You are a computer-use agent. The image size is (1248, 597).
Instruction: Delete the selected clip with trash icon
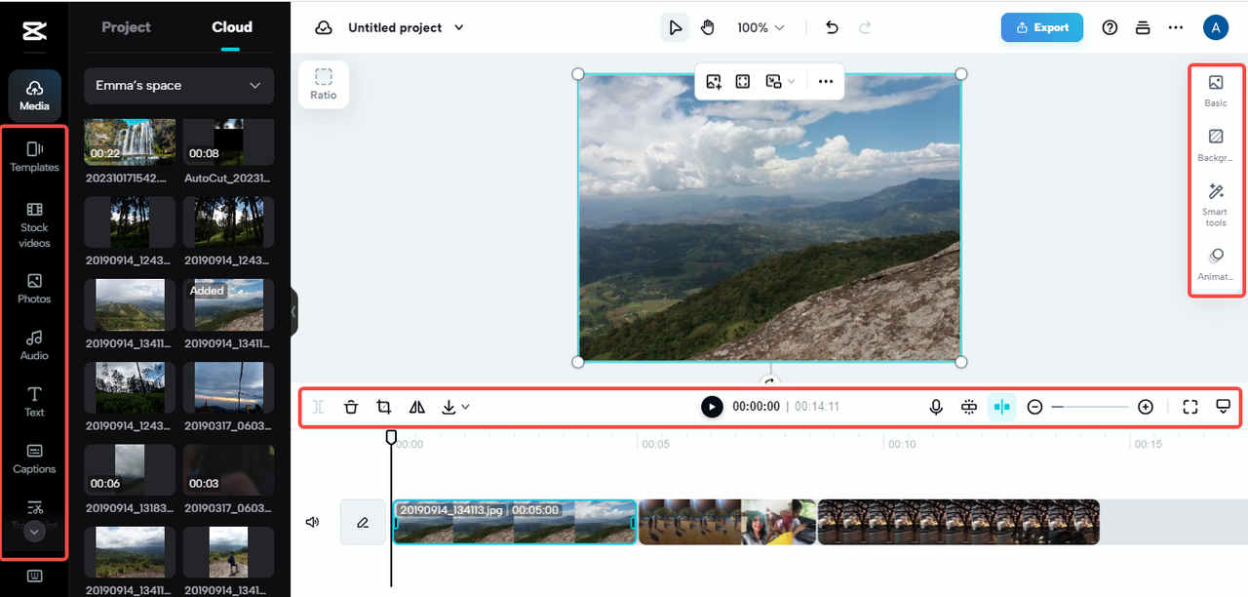351,407
